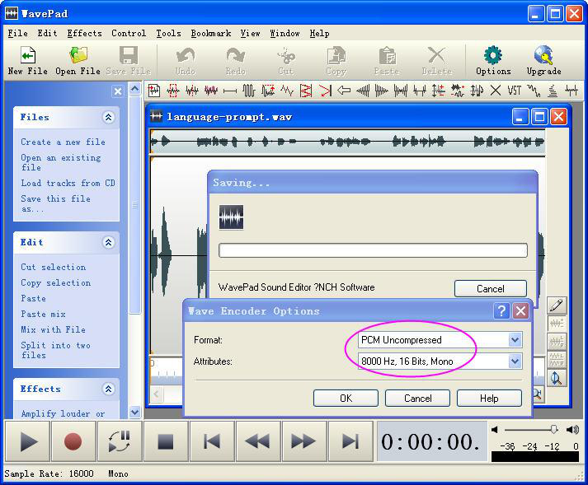The height and width of the screenshot is (485, 588).
Task: Open the File menu
Action: (x=17, y=33)
